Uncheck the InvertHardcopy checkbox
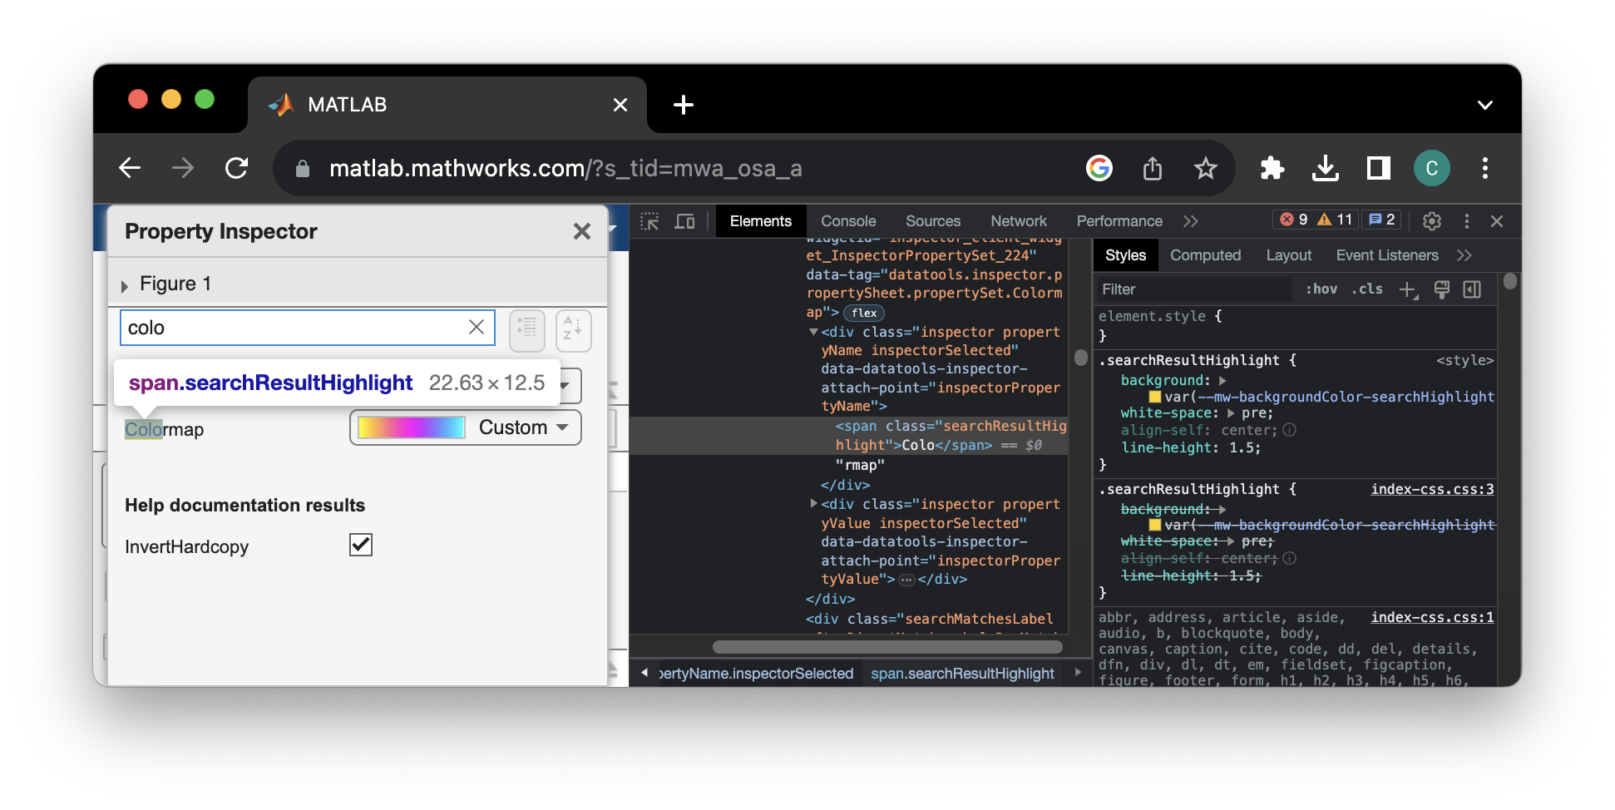 tap(361, 545)
